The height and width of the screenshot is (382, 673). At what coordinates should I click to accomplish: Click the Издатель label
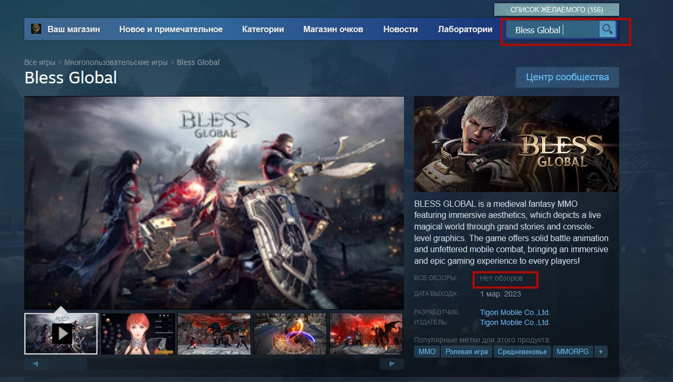(x=431, y=323)
